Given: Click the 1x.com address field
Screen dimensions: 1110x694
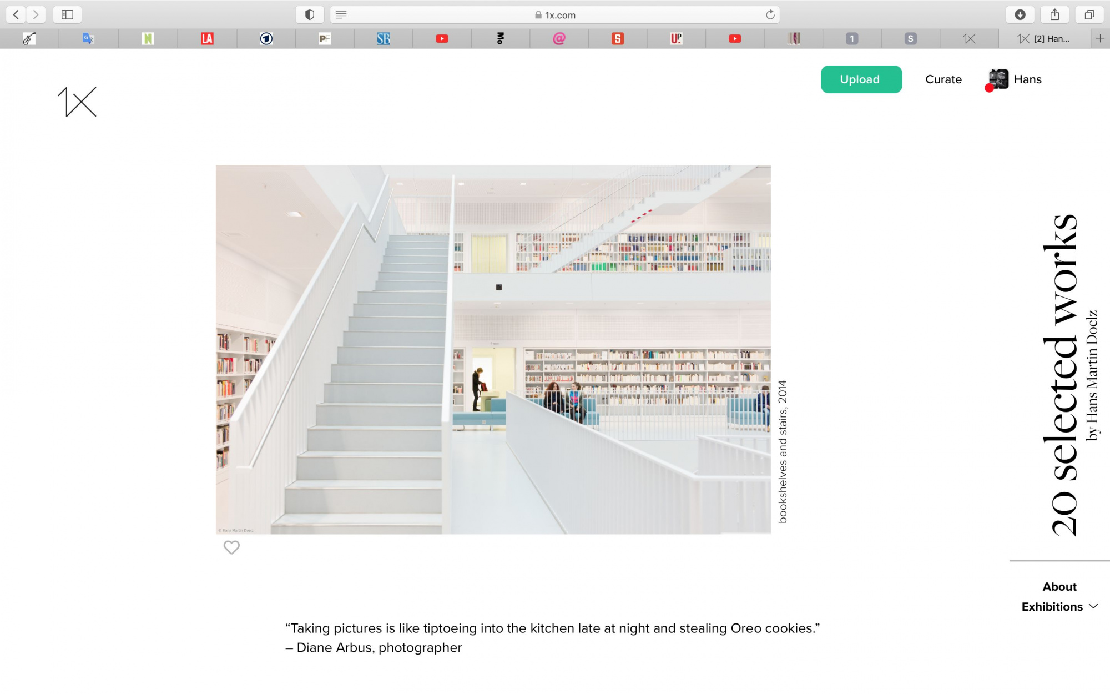Looking at the screenshot, I should point(555,15).
